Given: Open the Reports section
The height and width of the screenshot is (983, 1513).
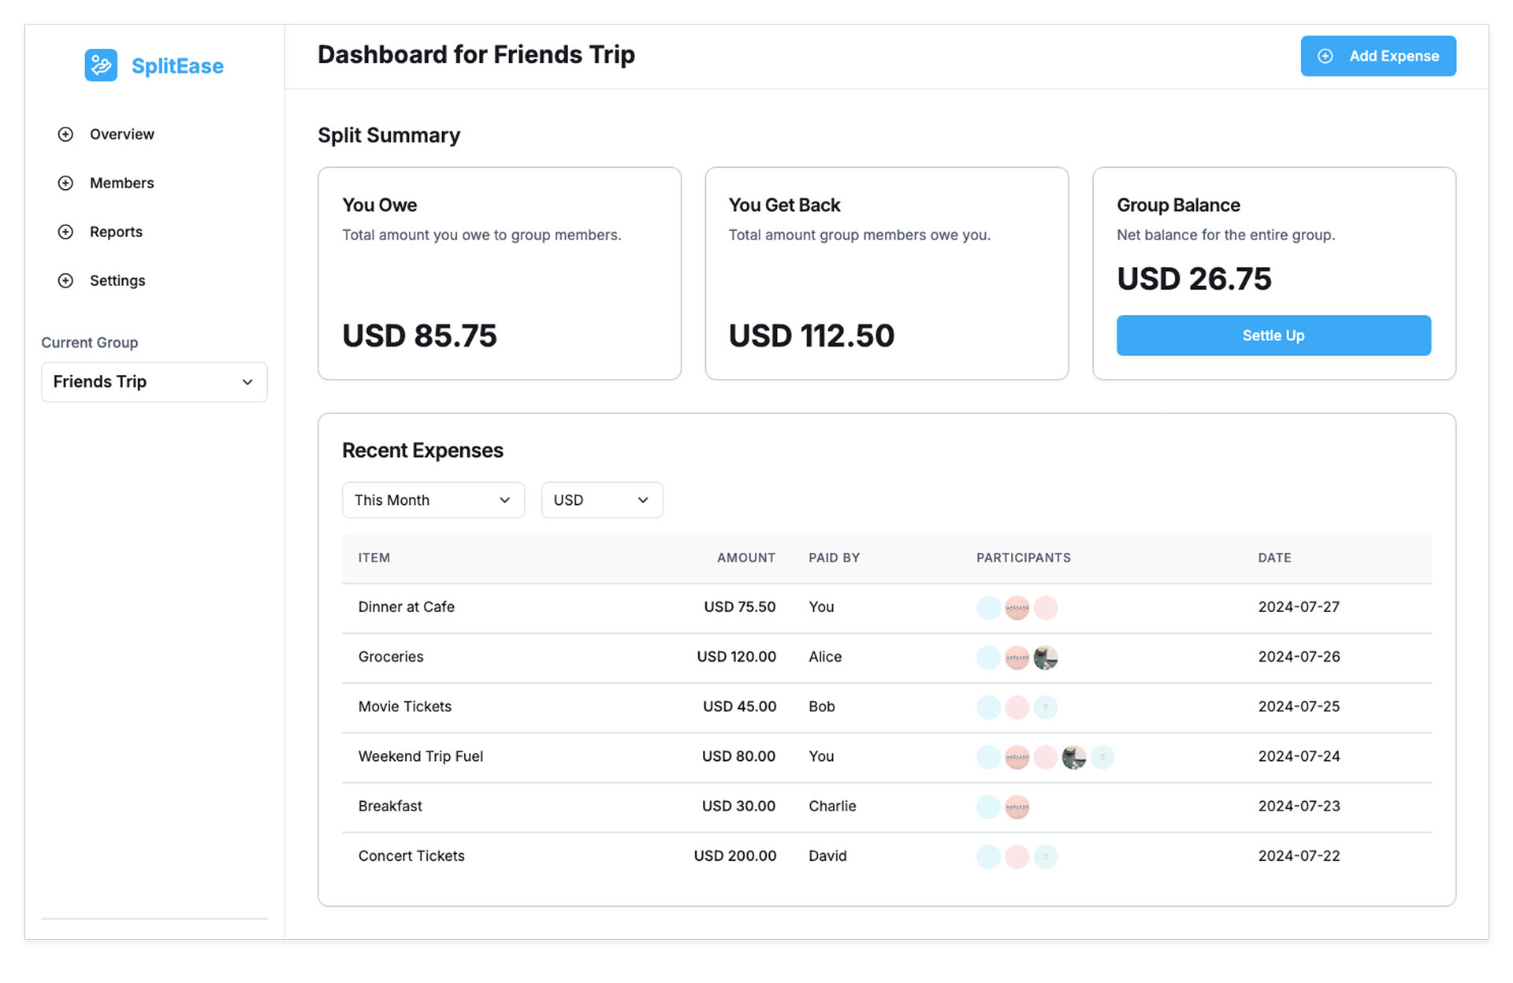Looking at the screenshot, I should tap(116, 232).
